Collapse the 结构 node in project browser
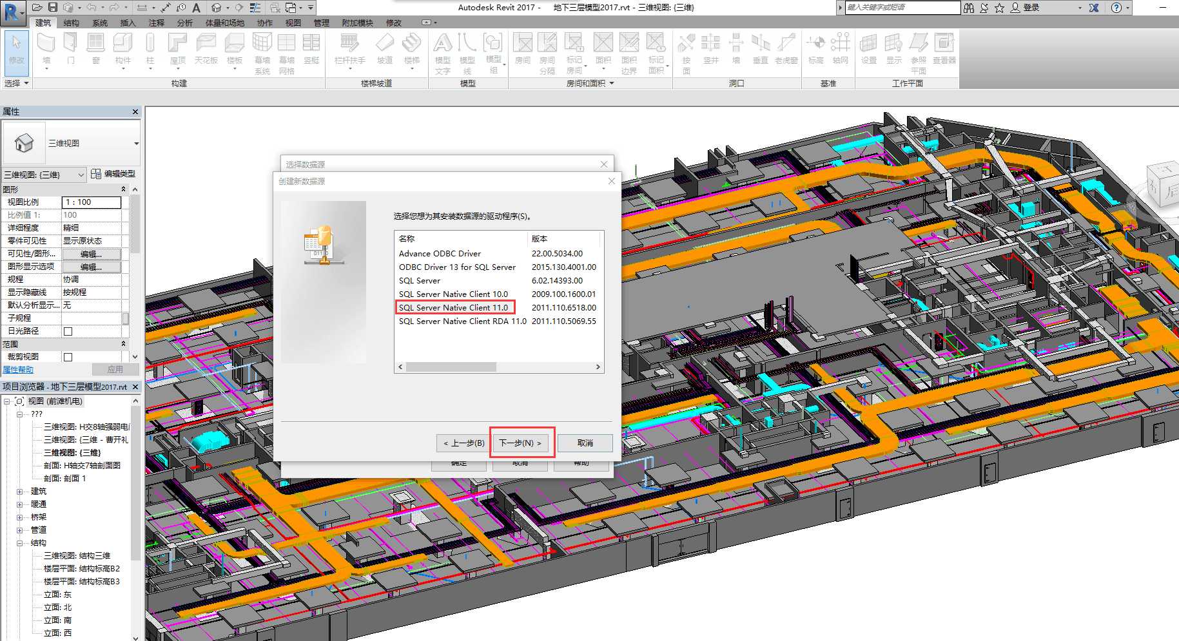This screenshot has width=1179, height=641. pyautogui.click(x=20, y=543)
